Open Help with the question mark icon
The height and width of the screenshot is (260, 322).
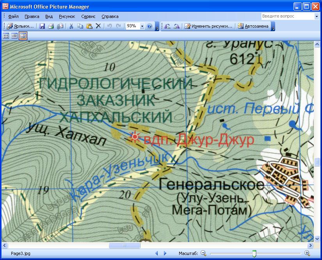pos(149,26)
